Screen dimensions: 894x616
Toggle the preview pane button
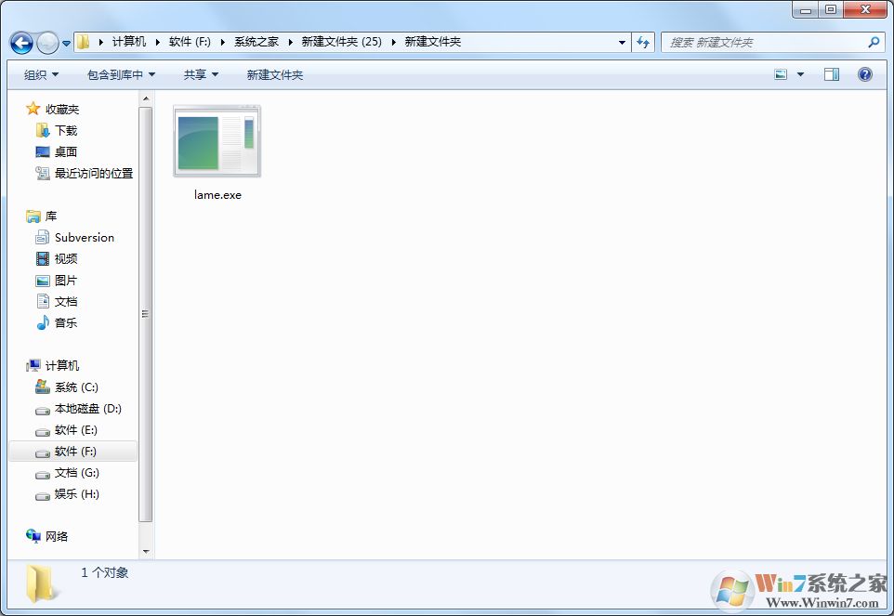[x=832, y=73]
